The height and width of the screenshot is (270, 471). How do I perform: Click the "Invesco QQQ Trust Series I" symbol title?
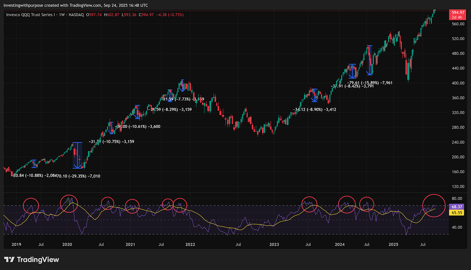click(x=30, y=15)
